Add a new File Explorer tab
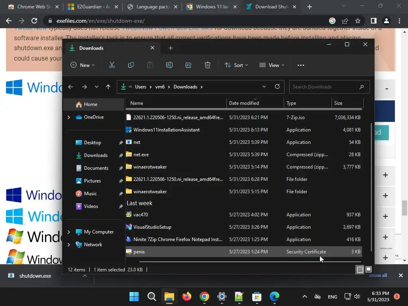 [171, 48]
